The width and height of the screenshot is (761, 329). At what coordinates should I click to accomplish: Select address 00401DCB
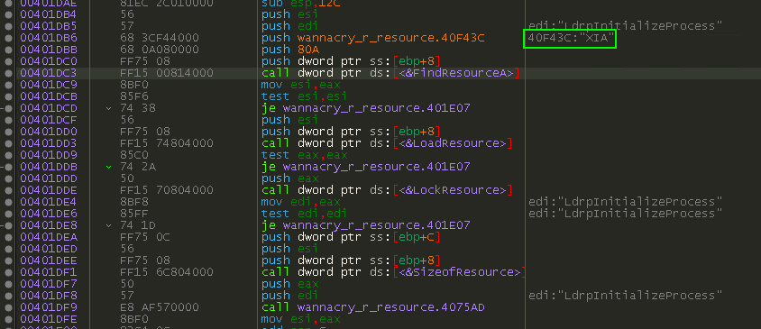click(x=49, y=96)
